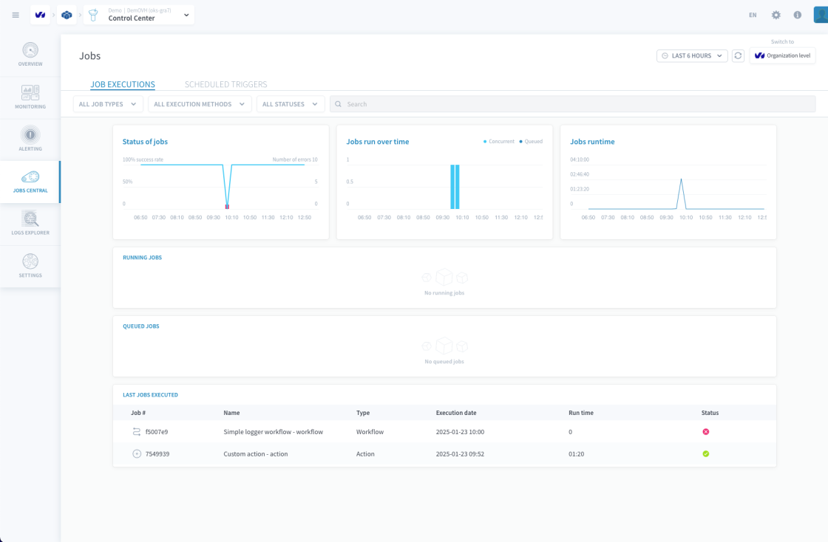Click the Action type cell
828x542 pixels.
[365, 454]
